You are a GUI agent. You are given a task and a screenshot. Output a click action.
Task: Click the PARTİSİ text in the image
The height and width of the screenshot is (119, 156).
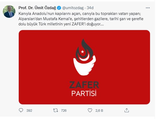click(x=84, y=93)
